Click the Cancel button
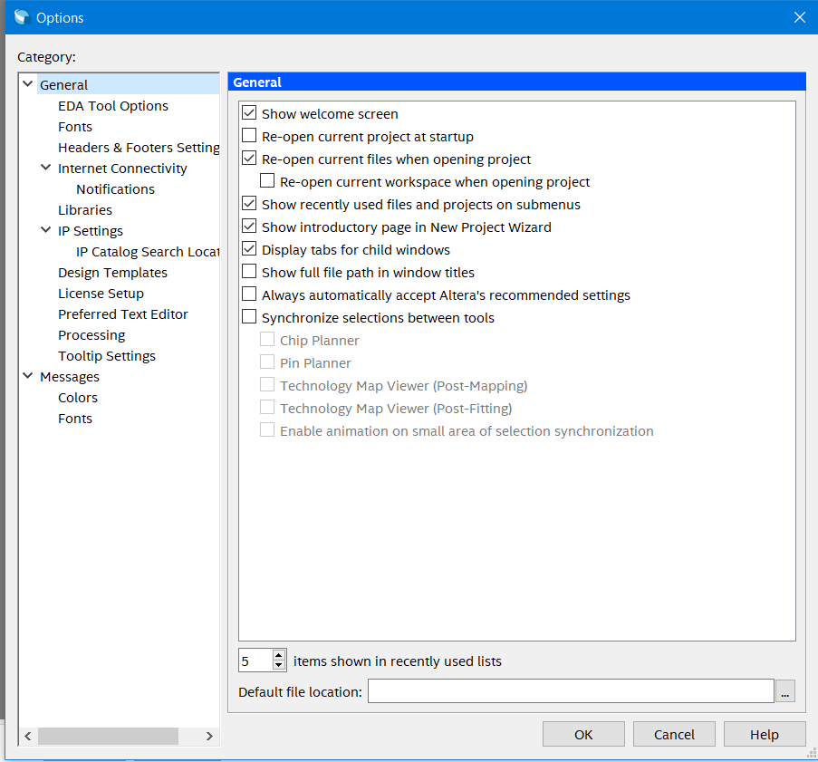Screen dimensions: 818x762 point(674,734)
